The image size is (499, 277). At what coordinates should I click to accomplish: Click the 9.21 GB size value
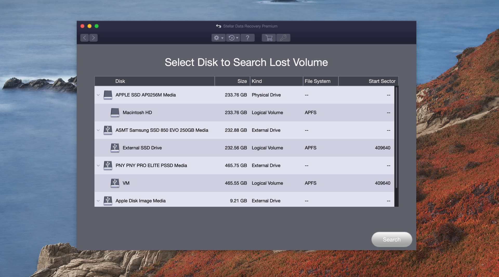point(238,201)
